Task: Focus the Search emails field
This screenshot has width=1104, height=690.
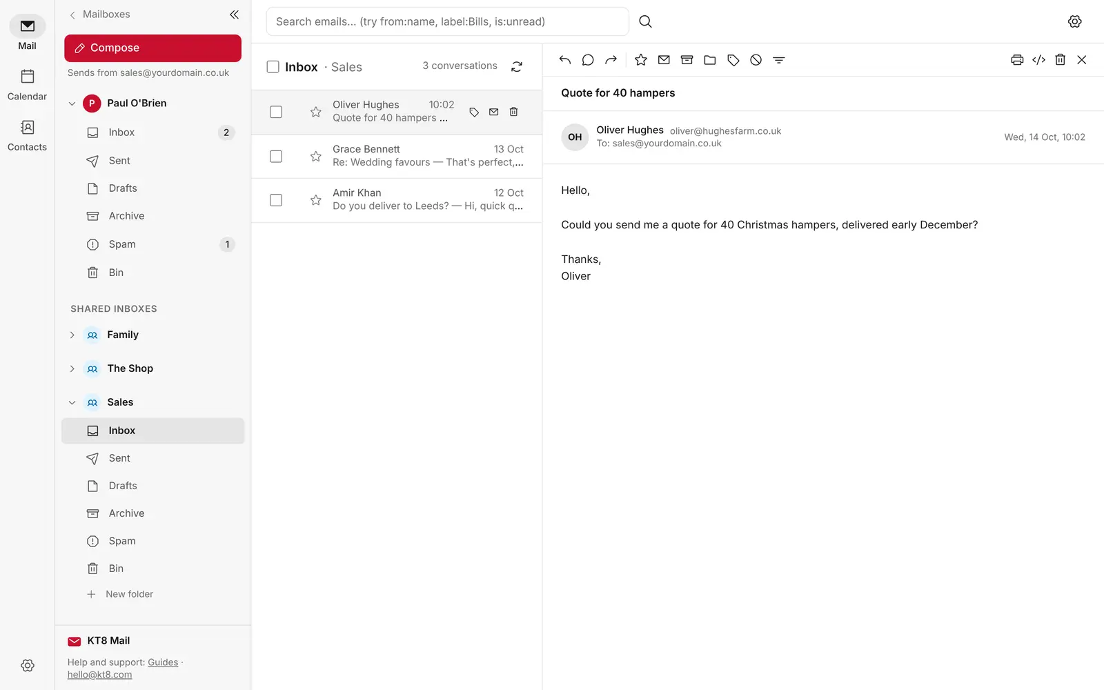Action: click(448, 21)
